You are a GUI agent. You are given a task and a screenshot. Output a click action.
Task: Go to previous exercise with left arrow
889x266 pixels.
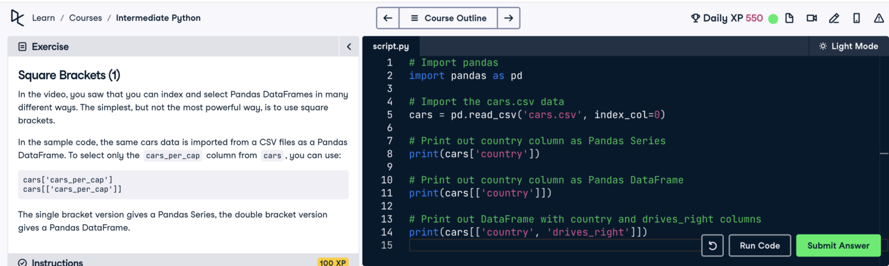pyautogui.click(x=387, y=18)
